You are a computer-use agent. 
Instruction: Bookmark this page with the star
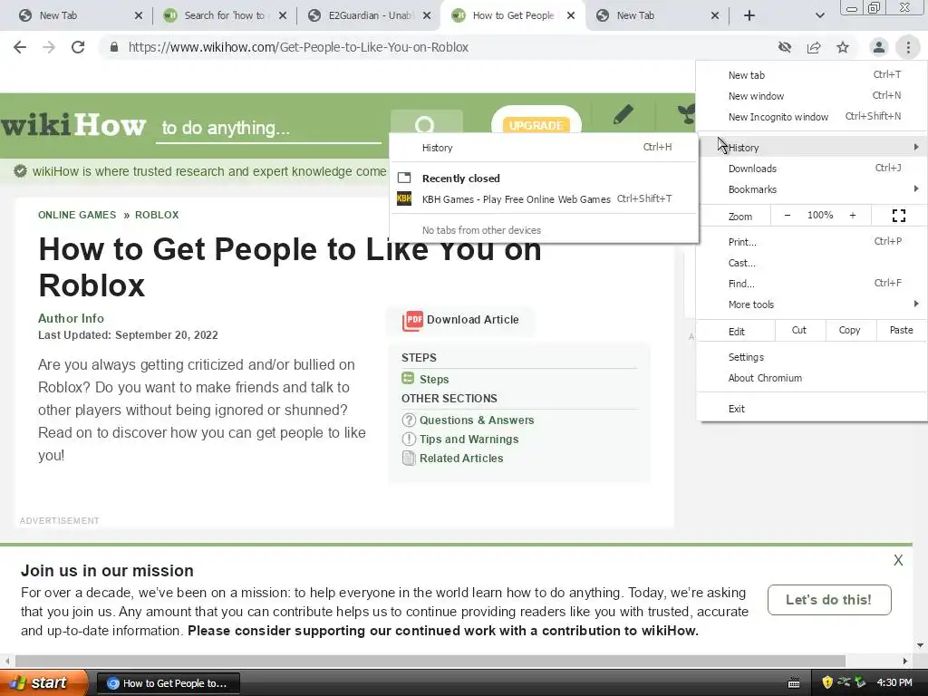coord(843,47)
